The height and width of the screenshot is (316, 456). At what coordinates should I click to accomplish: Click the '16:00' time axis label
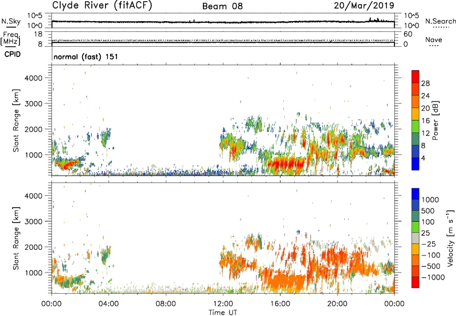click(280, 304)
